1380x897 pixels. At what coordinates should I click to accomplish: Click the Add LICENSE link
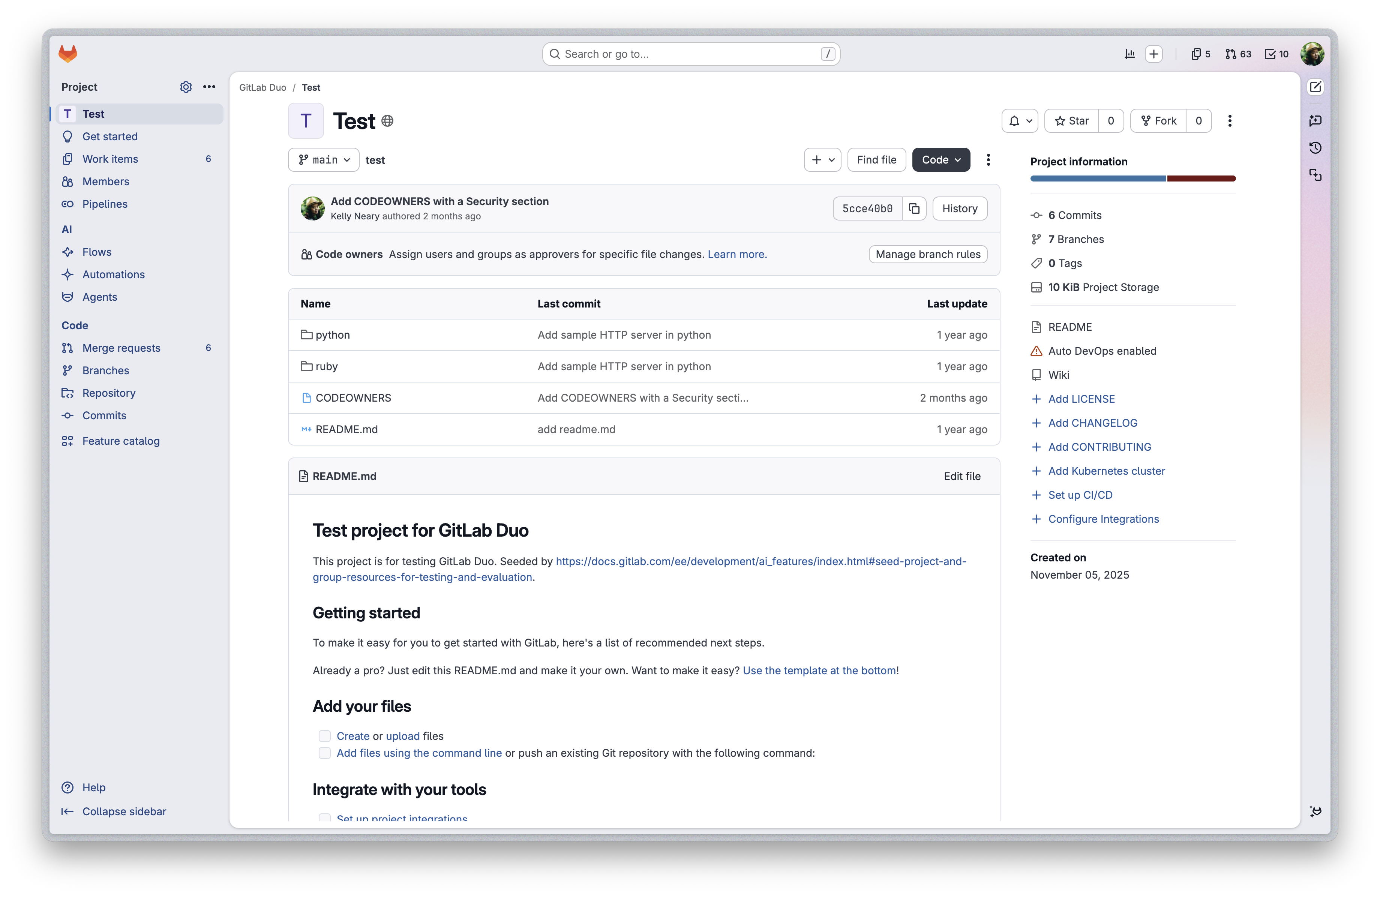tap(1081, 399)
